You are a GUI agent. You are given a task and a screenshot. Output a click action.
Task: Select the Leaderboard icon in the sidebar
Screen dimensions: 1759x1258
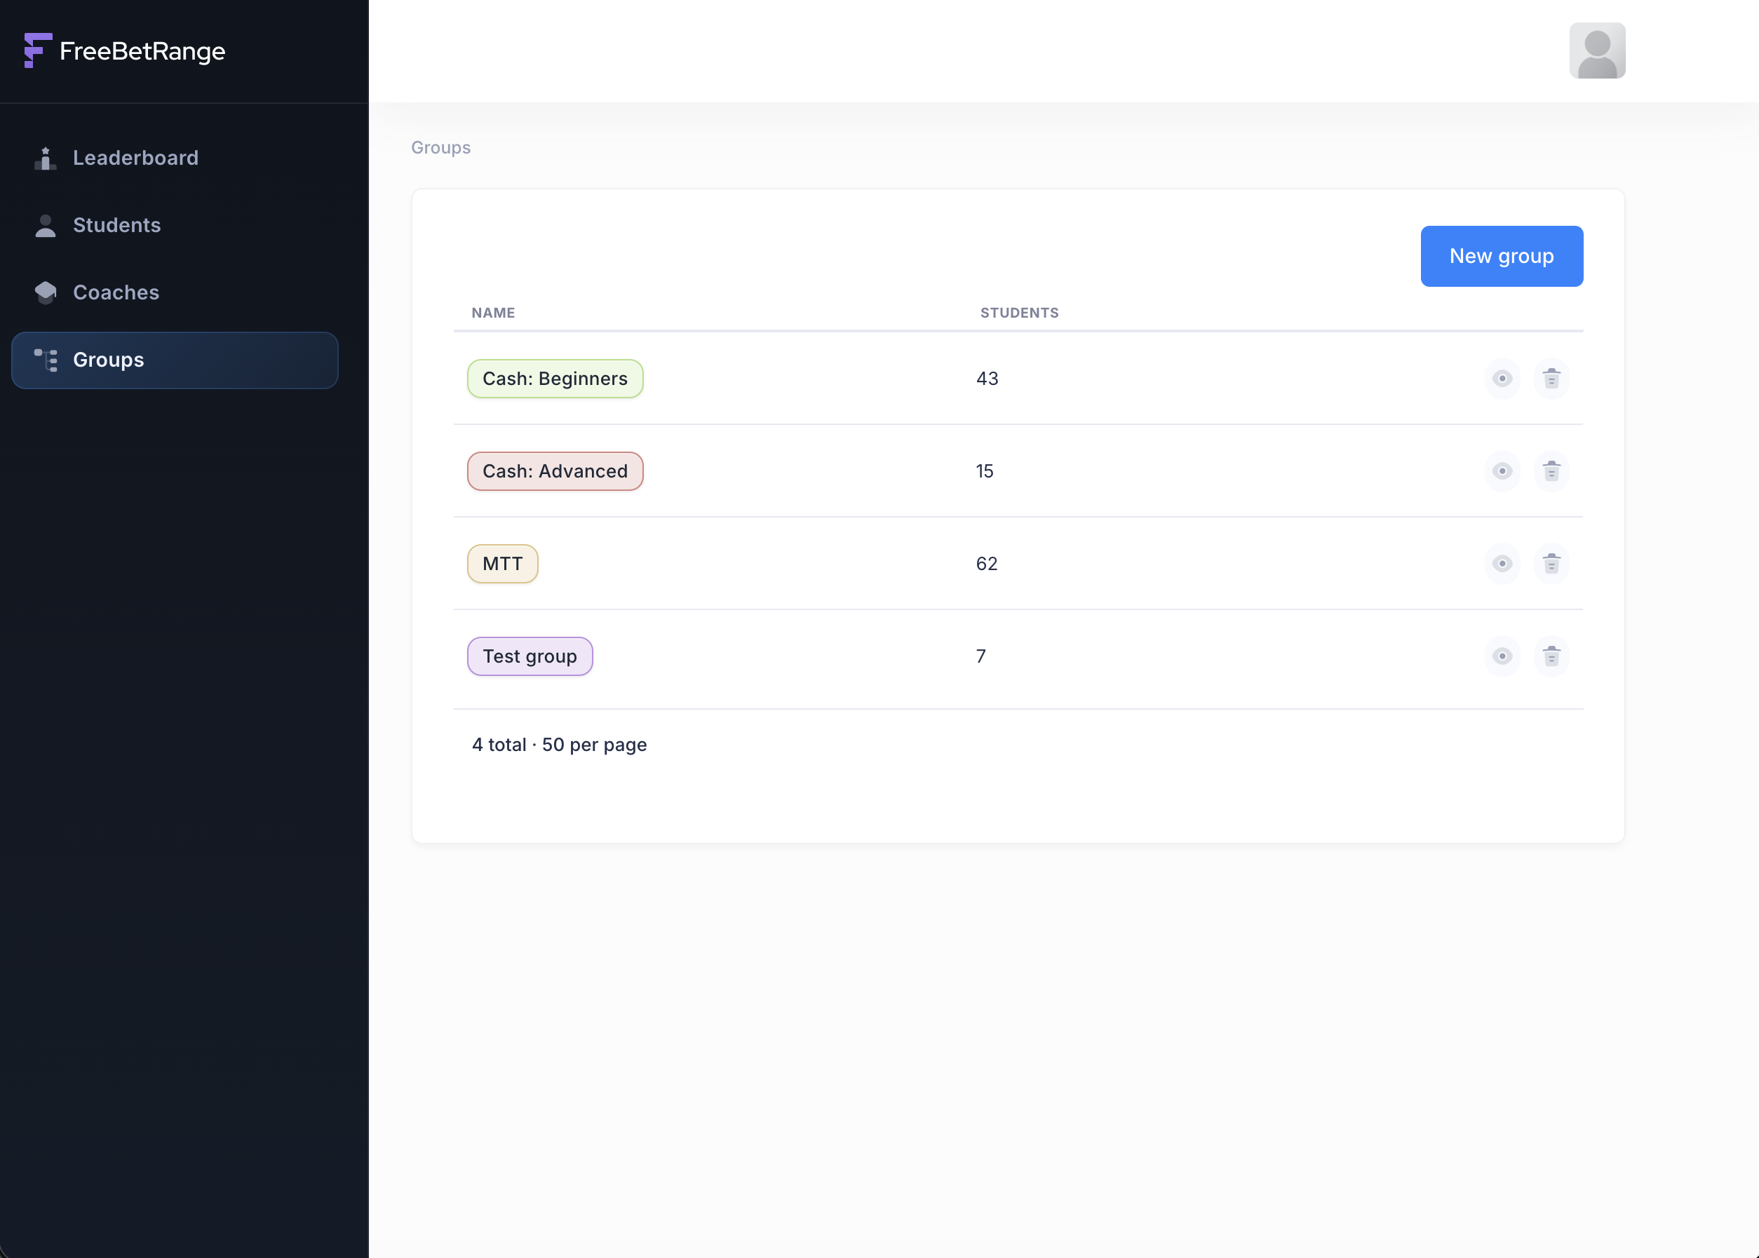(45, 157)
